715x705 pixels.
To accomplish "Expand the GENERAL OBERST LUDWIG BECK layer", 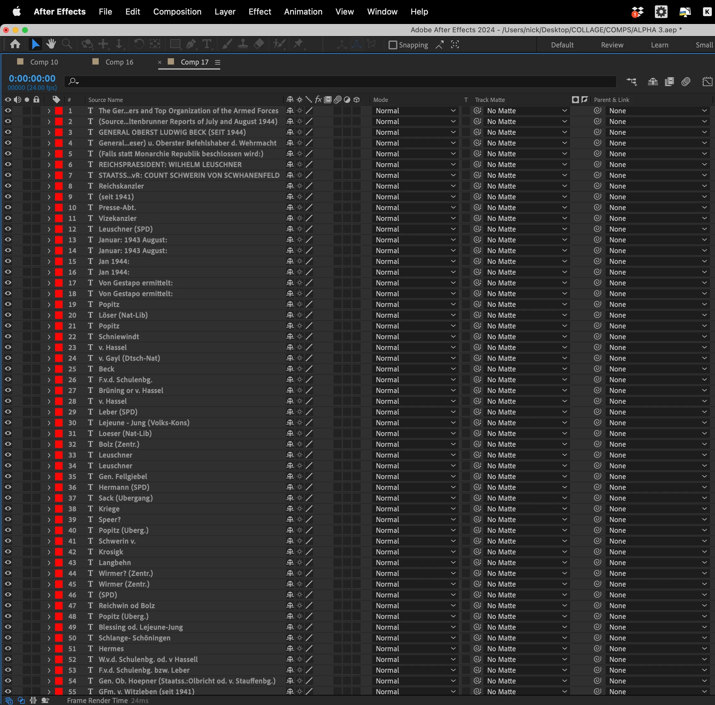I will (x=49, y=132).
